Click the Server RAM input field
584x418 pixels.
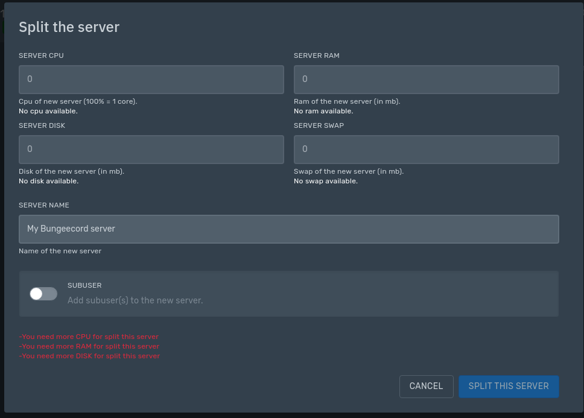426,79
